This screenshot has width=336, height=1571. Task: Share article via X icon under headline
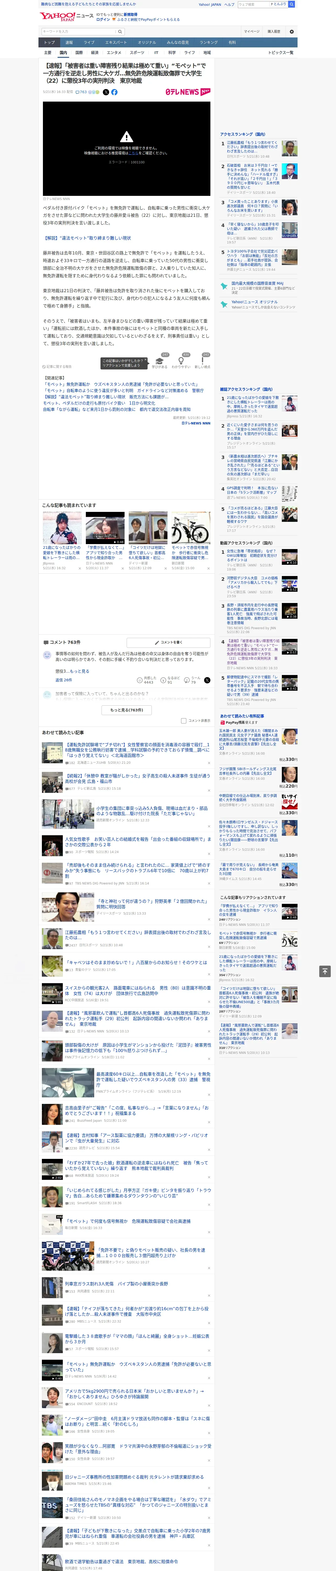[x=106, y=92]
